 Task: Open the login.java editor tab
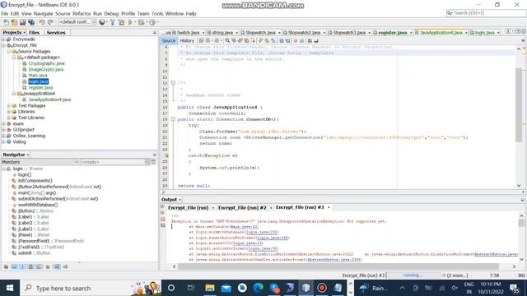click(484, 33)
